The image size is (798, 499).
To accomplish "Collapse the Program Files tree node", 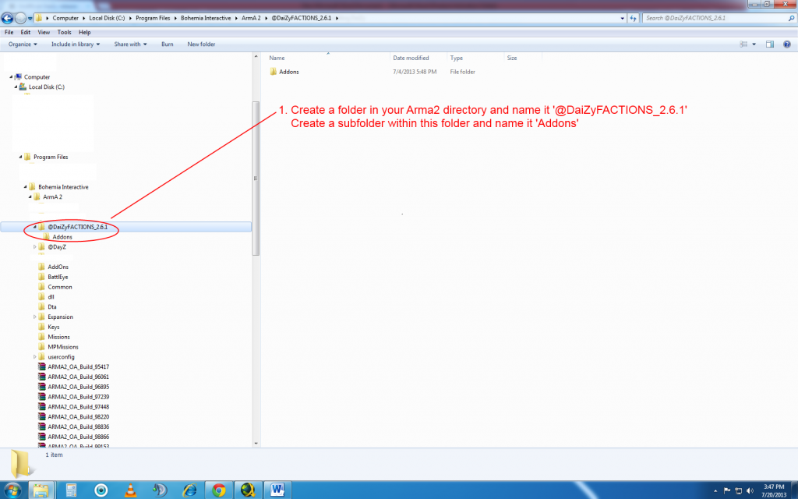I will tap(20, 157).
